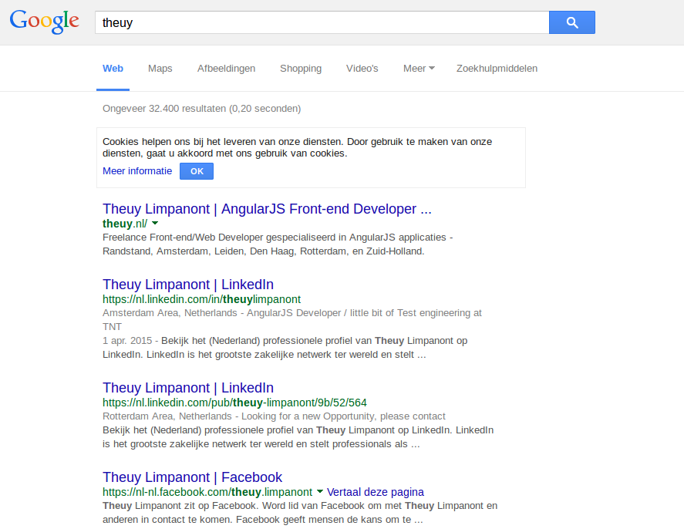Click the nl-nl.facebook.com/theuy.limpanont URL

(207, 492)
